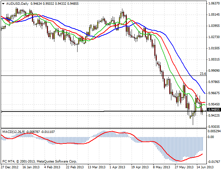Click the 14 Jun 2013 date label

(x=205, y=167)
